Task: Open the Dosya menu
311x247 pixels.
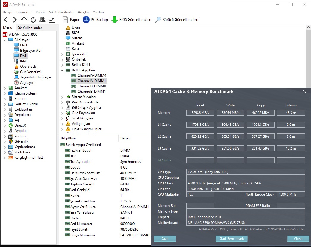Action: tap(7, 12)
